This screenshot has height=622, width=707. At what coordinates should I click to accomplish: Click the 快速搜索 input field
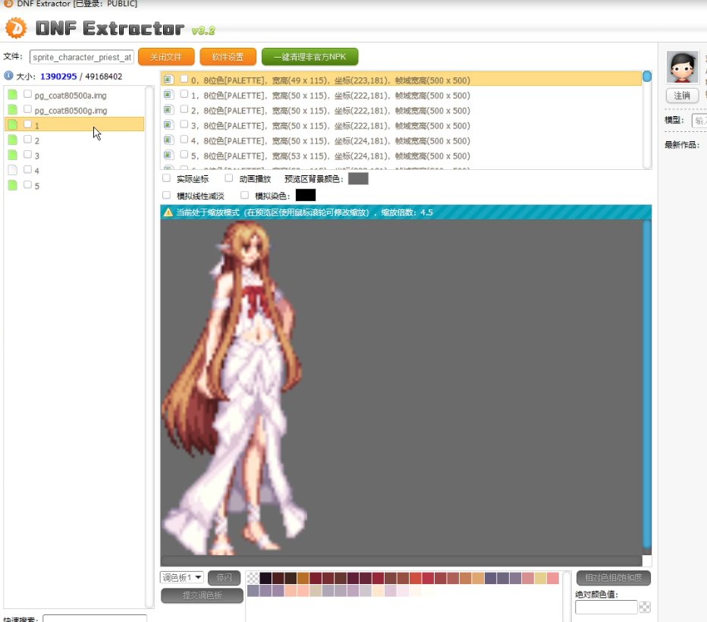(x=95, y=618)
